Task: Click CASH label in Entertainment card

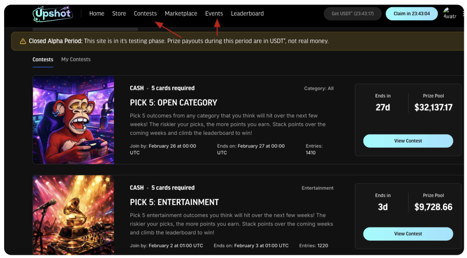Action: 137,188
